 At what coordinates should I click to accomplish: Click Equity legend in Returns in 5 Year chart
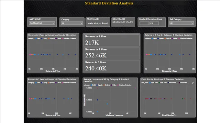pos(161,38)
